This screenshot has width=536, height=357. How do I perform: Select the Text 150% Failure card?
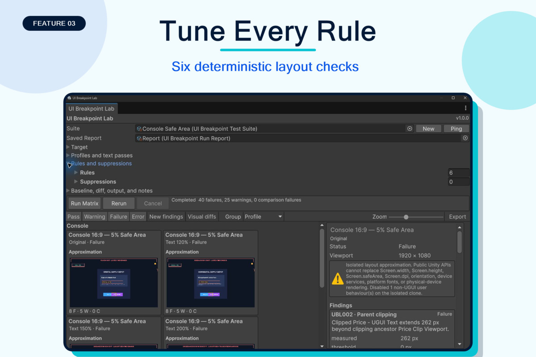coord(114,332)
